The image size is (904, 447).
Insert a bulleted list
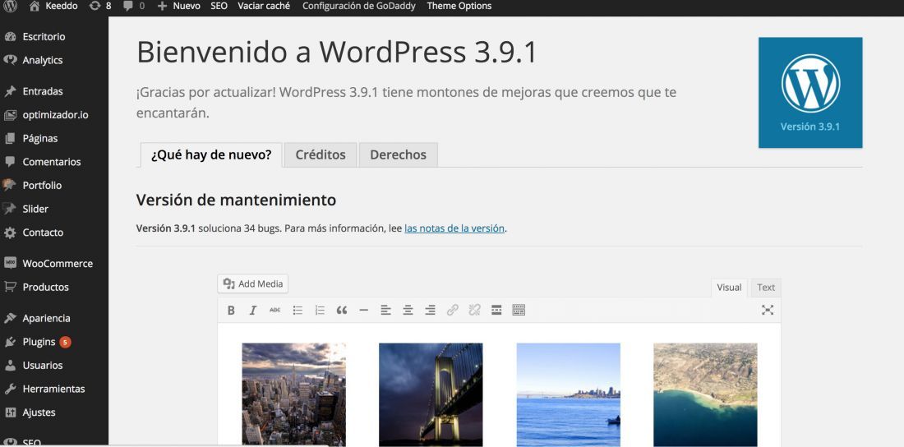tap(297, 311)
